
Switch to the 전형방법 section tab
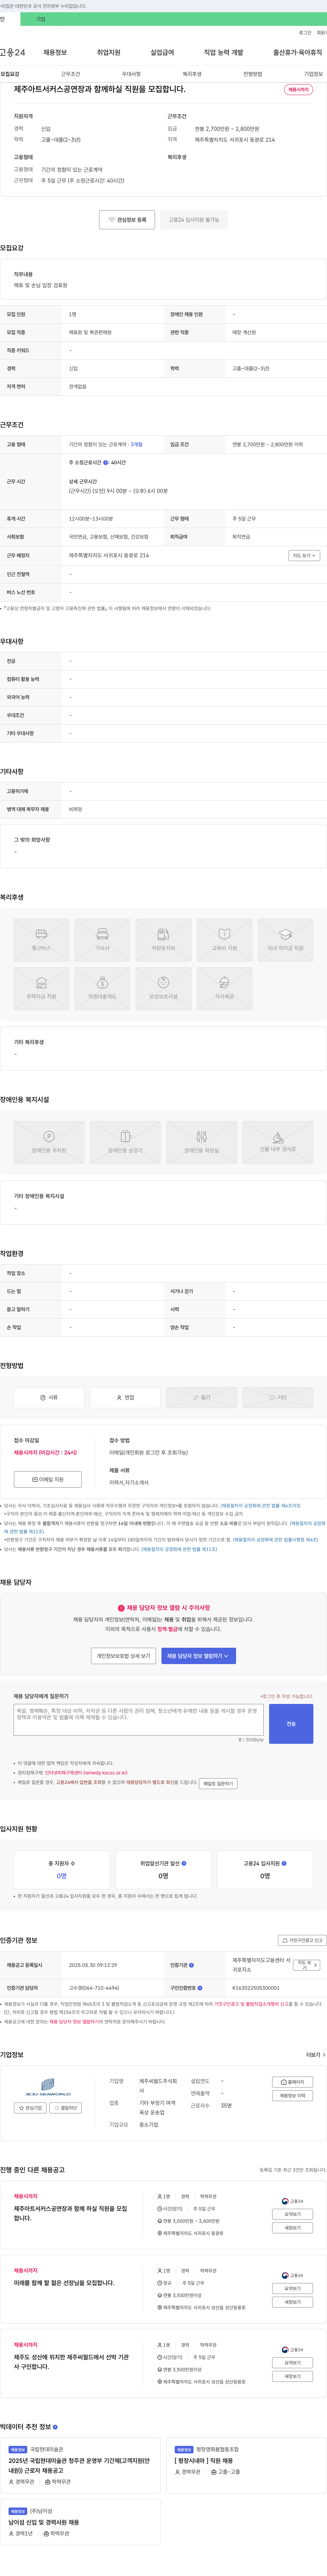(x=253, y=74)
